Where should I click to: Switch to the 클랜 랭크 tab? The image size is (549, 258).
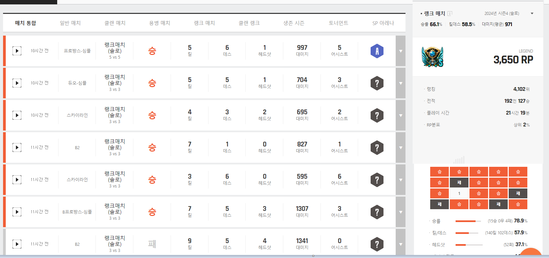click(249, 23)
